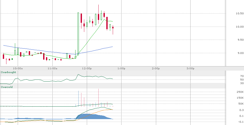Click the 0.3 MACD axis label
The image size is (244, 125).
(x=241, y=110)
